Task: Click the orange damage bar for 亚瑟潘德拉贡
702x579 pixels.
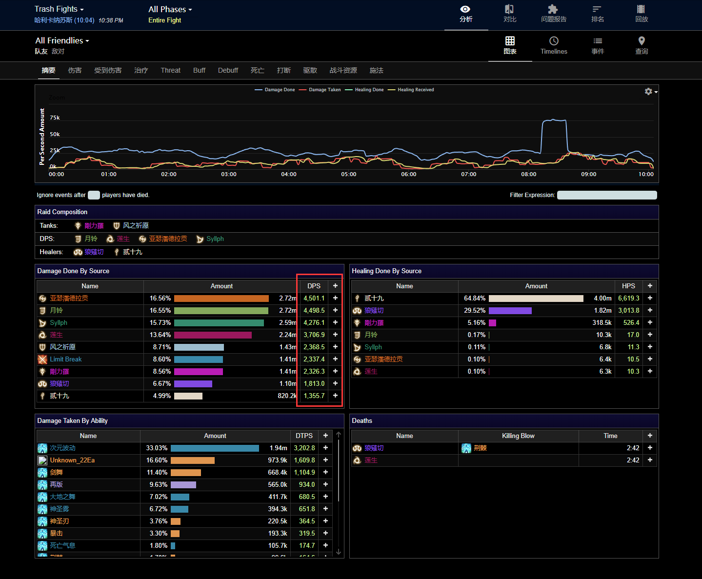Action: [x=221, y=299]
